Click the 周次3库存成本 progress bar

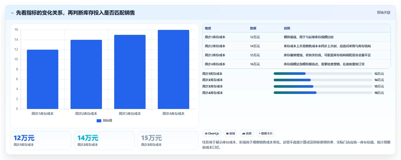point(323,86)
